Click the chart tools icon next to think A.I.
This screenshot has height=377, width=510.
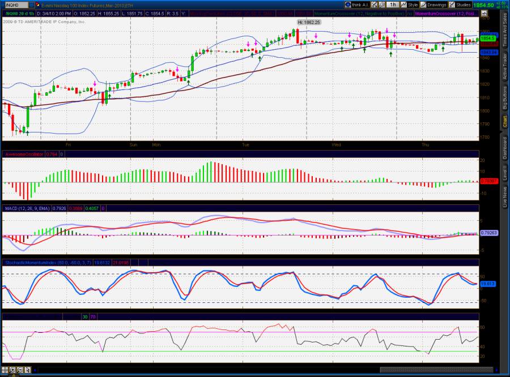click(375, 5)
